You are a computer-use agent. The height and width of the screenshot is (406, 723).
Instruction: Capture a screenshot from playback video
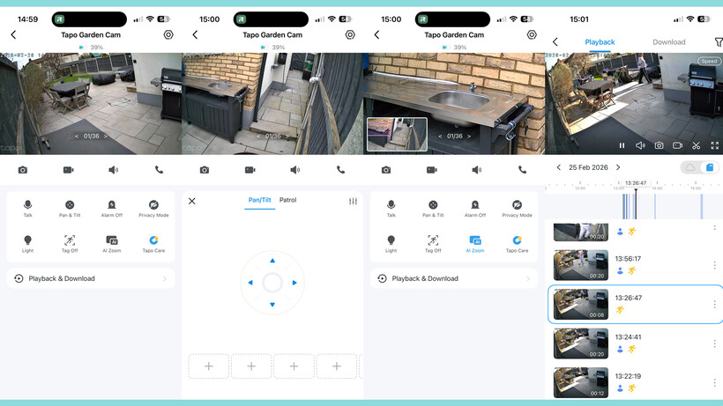tap(659, 145)
